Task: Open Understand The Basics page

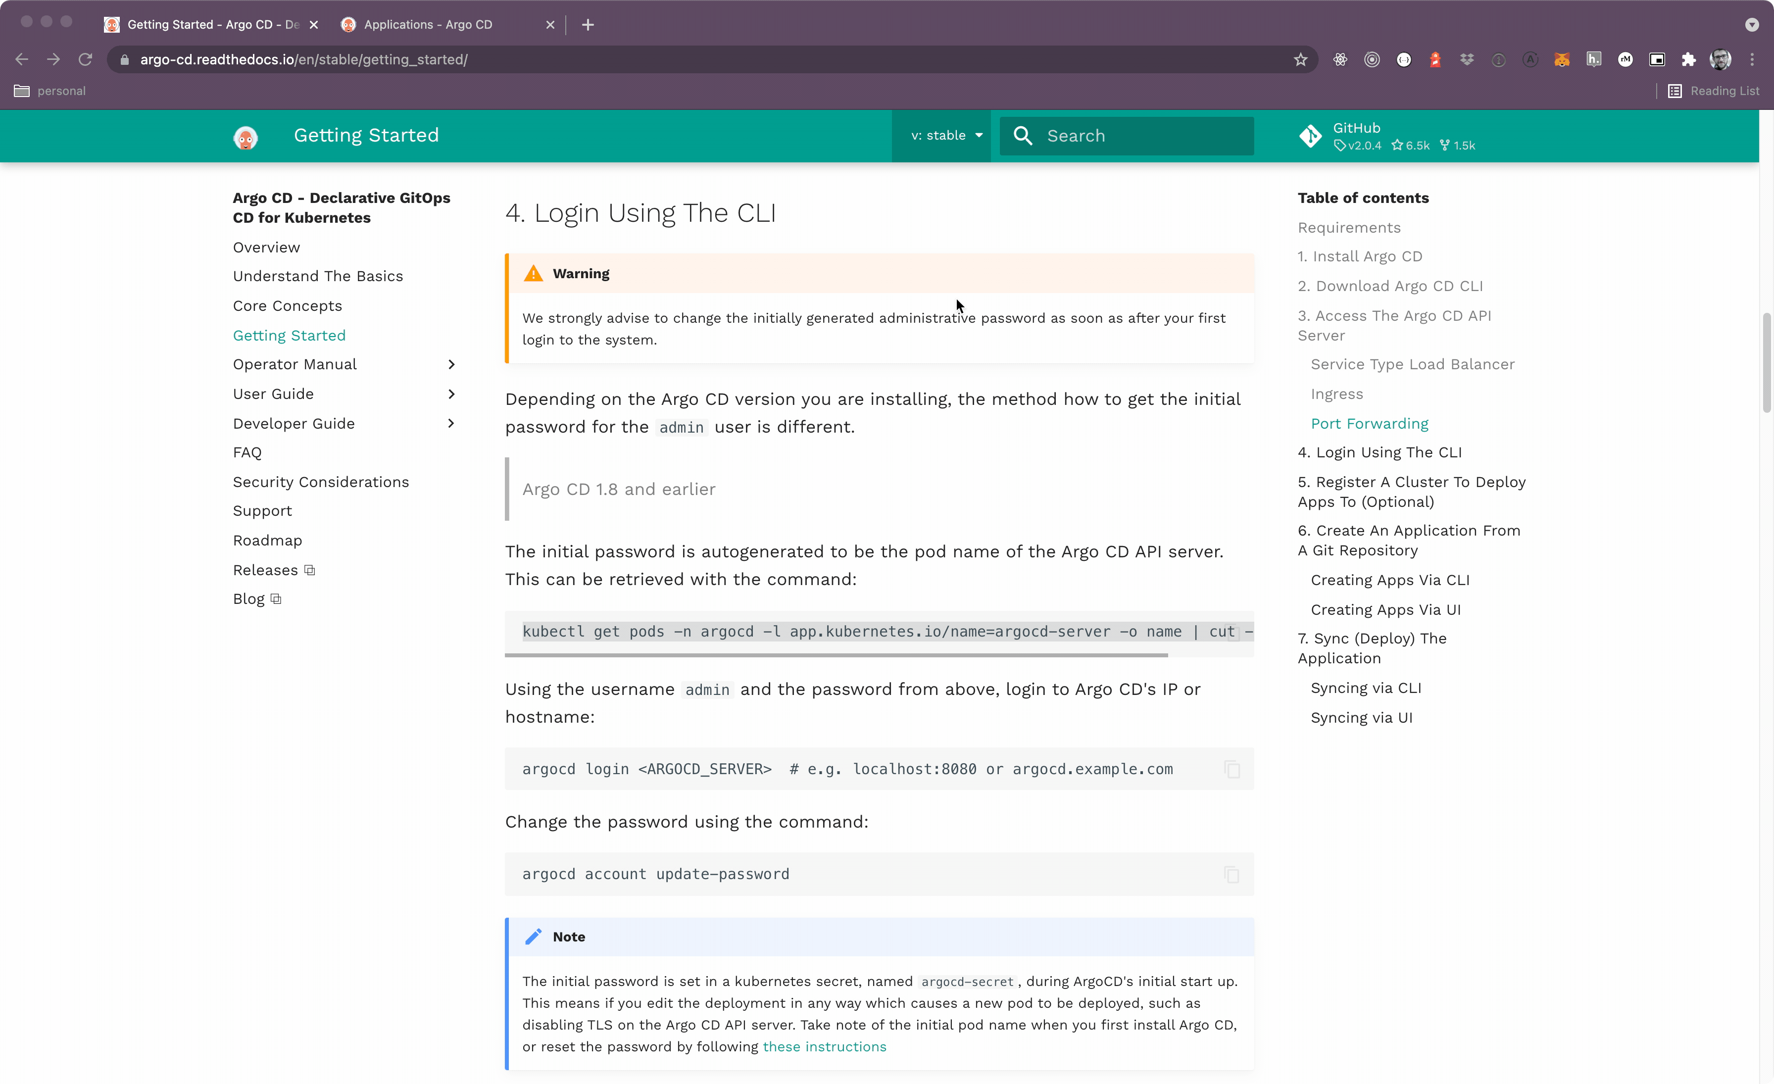Action: coord(317,276)
